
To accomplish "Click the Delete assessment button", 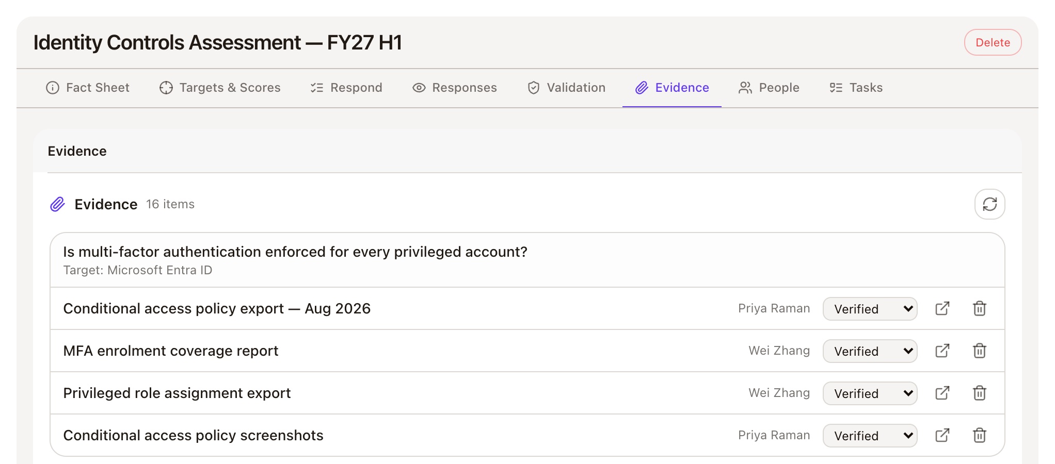I will click(993, 42).
